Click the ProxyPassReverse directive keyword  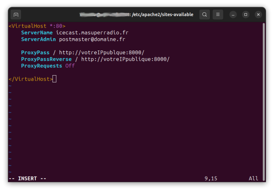46,59
